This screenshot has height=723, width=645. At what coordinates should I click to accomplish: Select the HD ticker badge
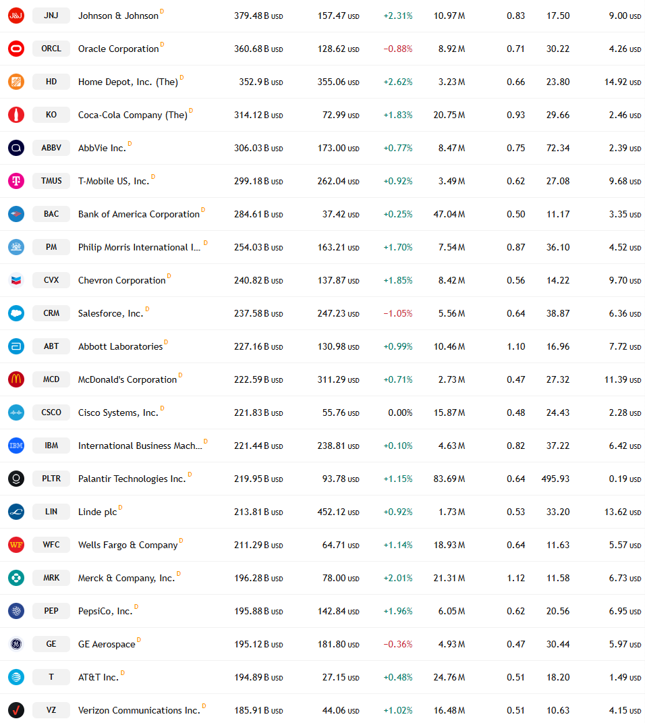pos(51,82)
